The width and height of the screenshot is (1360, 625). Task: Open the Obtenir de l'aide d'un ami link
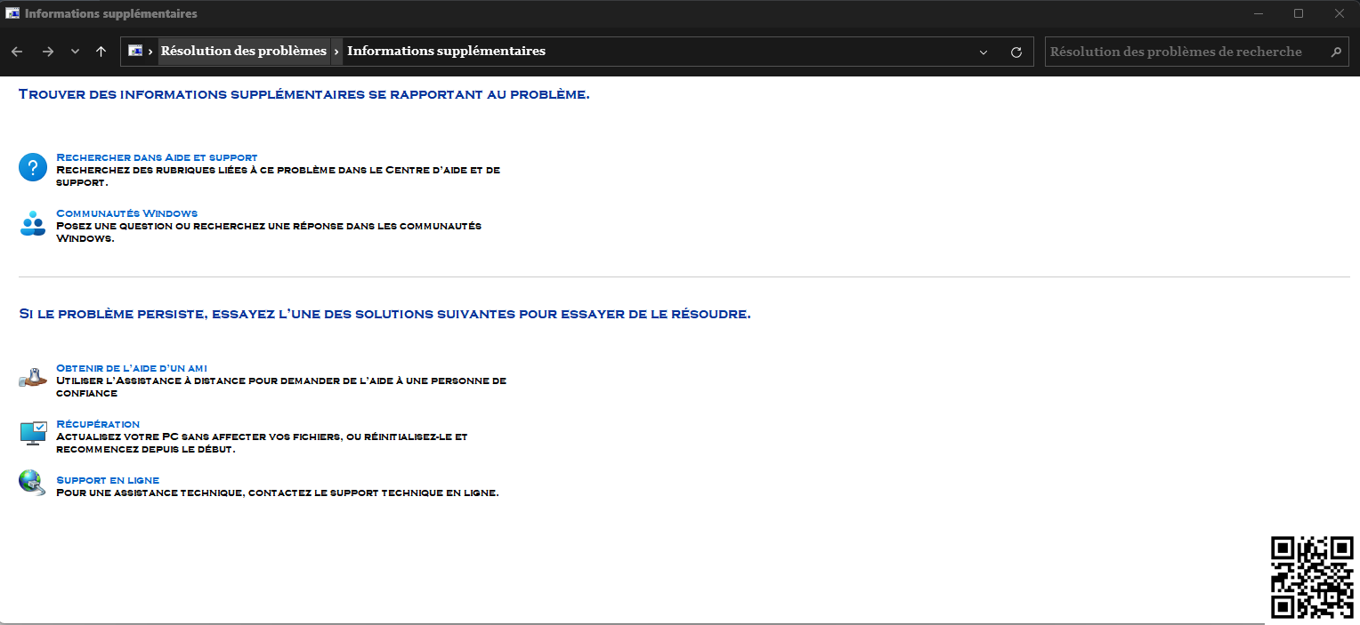click(132, 368)
